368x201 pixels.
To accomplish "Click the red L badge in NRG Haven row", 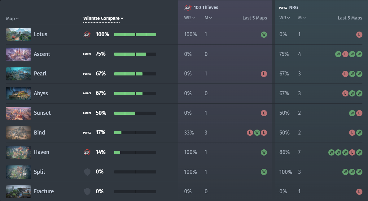I will pos(352,152).
